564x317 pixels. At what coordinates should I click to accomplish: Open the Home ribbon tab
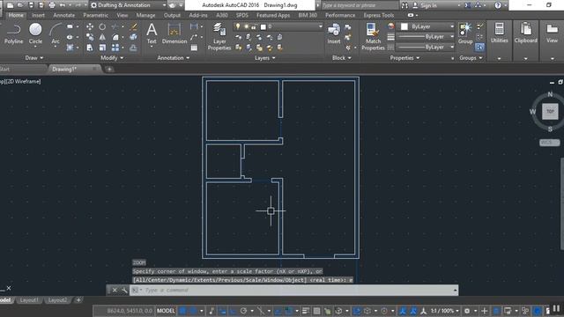(x=16, y=15)
